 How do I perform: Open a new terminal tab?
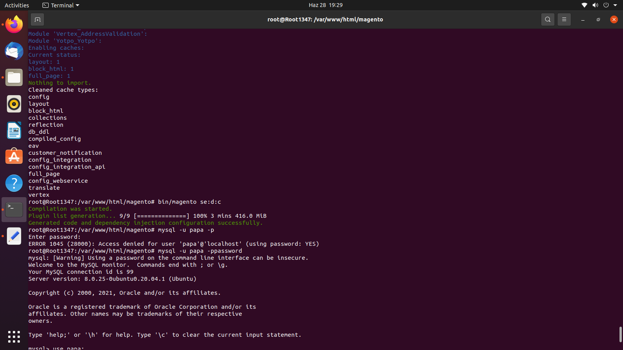(x=37, y=19)
